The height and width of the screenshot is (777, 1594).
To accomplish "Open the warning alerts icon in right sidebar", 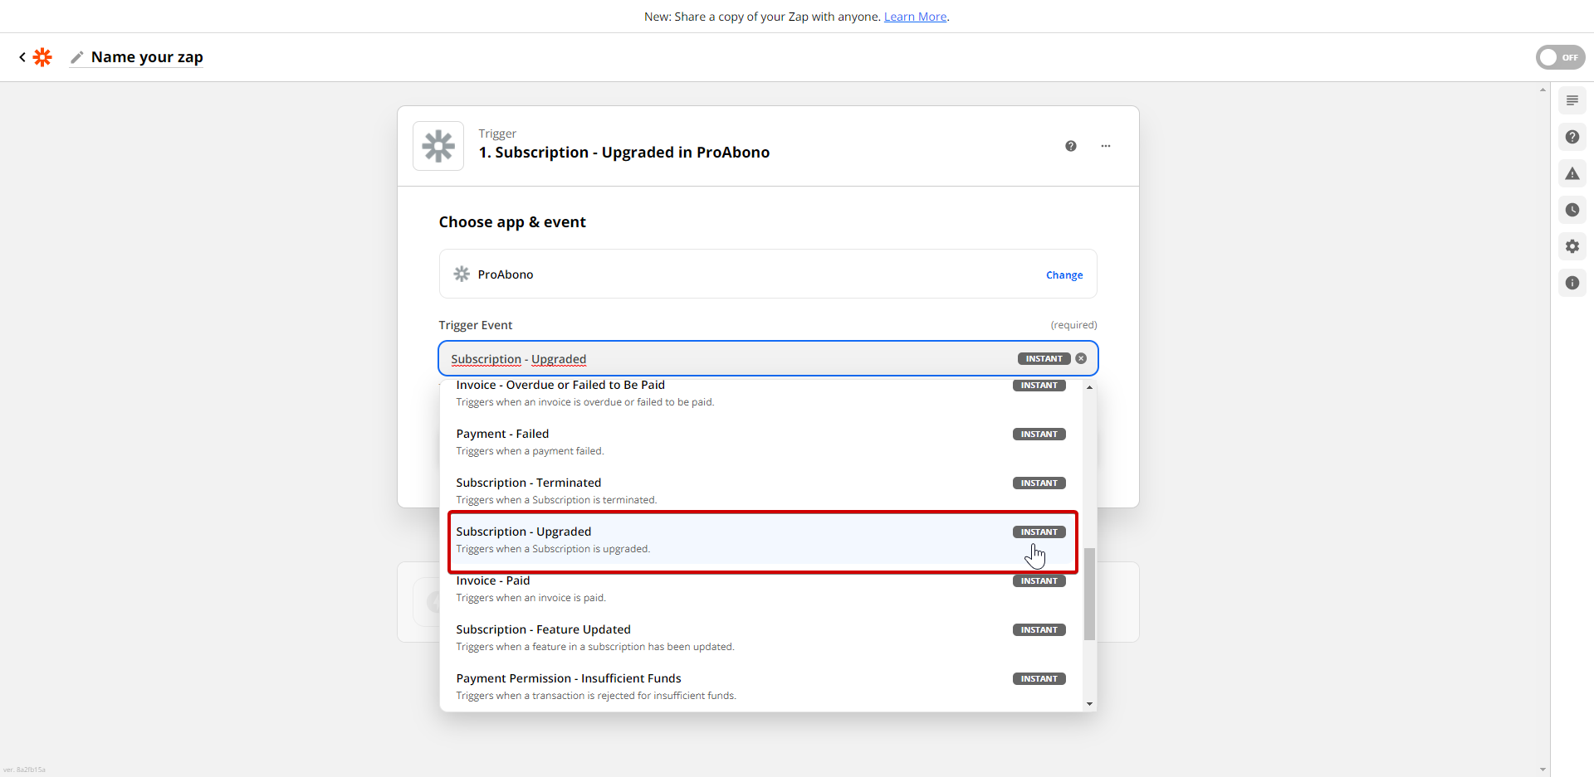I will point(1572,173).
